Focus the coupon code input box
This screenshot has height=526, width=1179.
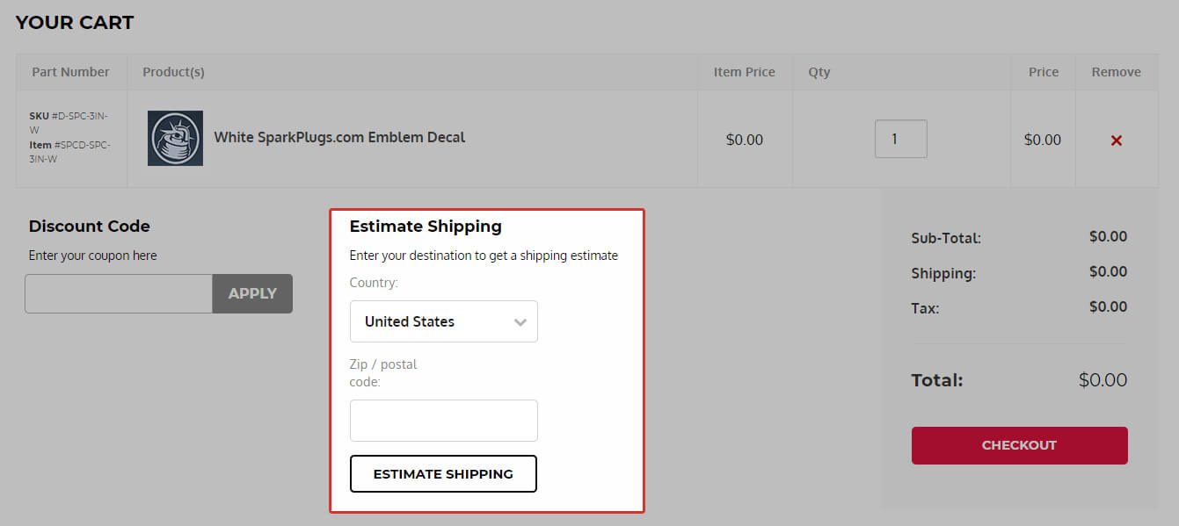119,294
